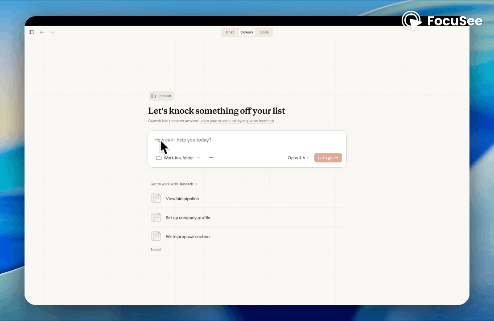Follow the give us feedback link
This screenshot has height=321, width=494.
click(x=260, y=121)
